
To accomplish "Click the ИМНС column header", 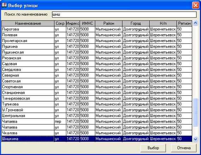I will pyautogui.click(x=87, y=24).
